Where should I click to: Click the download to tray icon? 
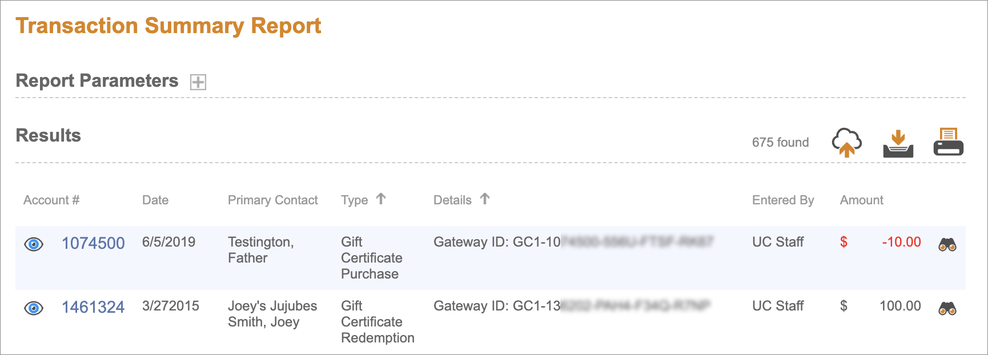[x=898, y=143]
